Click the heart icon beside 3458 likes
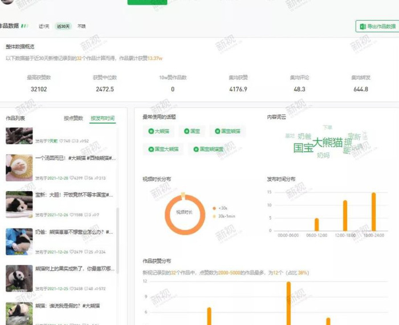 tap(72, 289)
